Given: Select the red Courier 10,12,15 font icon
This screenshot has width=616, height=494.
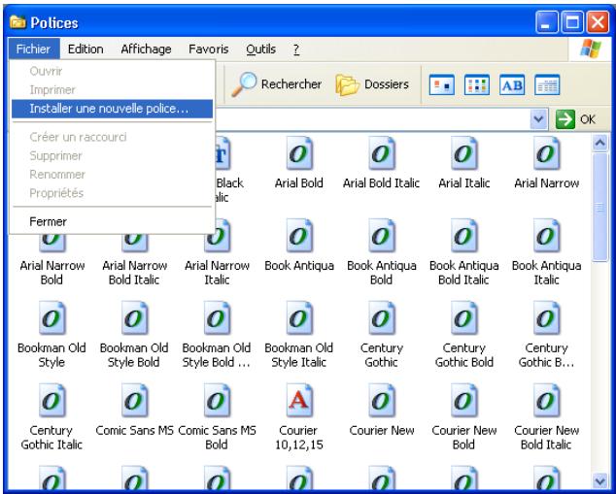Looking at the screenshot, I should pyautogui.click(x=299, y=400).
